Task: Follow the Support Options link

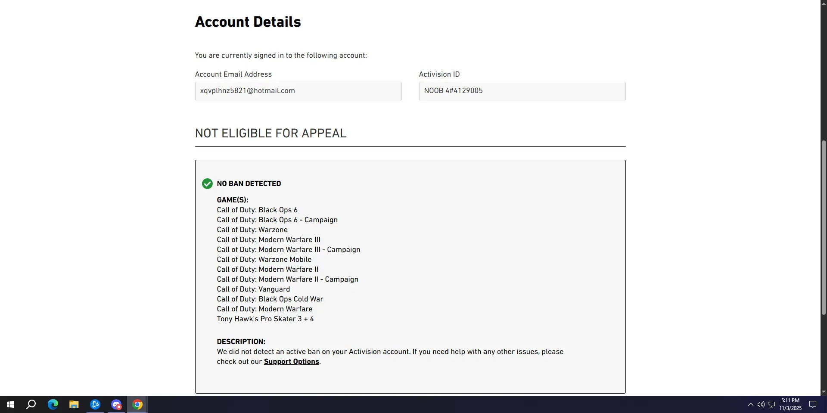Action: coord(292,362)
